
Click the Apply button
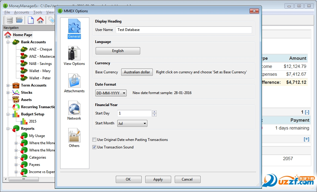[158, 179]
